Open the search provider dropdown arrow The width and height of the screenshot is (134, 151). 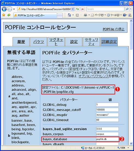tap(131, 9)
